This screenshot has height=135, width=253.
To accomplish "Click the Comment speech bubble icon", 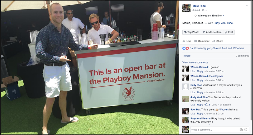I will point(196,41).
